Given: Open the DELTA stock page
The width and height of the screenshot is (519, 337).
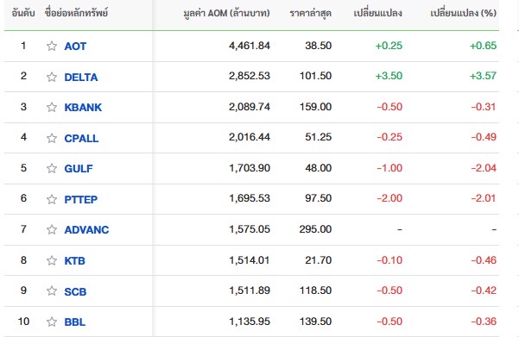Looking at the screenshot, I should pyautogui.click(x=81, y=77).
